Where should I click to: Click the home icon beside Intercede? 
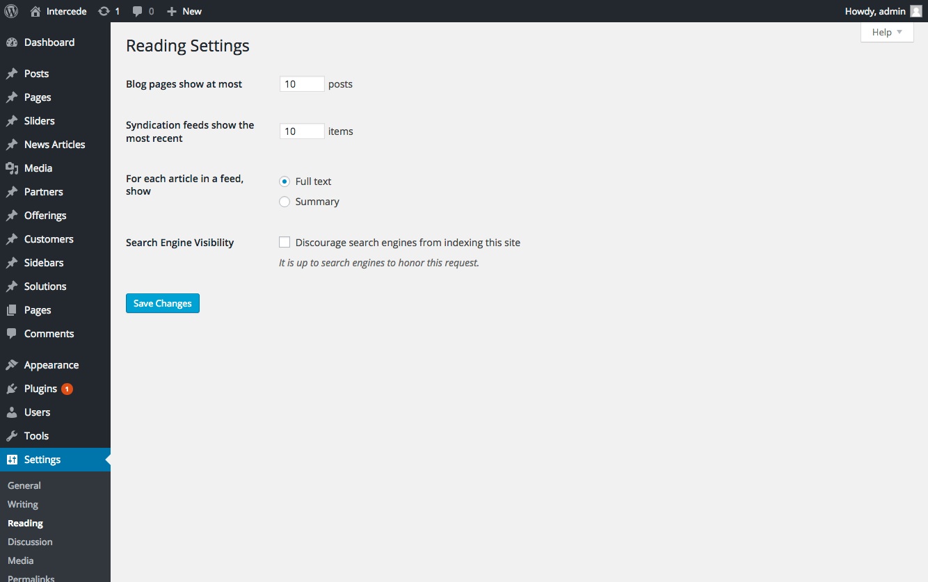pos(35,11)
